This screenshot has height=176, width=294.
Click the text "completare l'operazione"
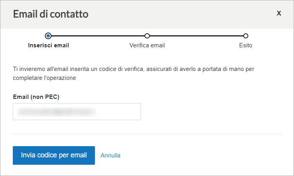coord(45,78)
